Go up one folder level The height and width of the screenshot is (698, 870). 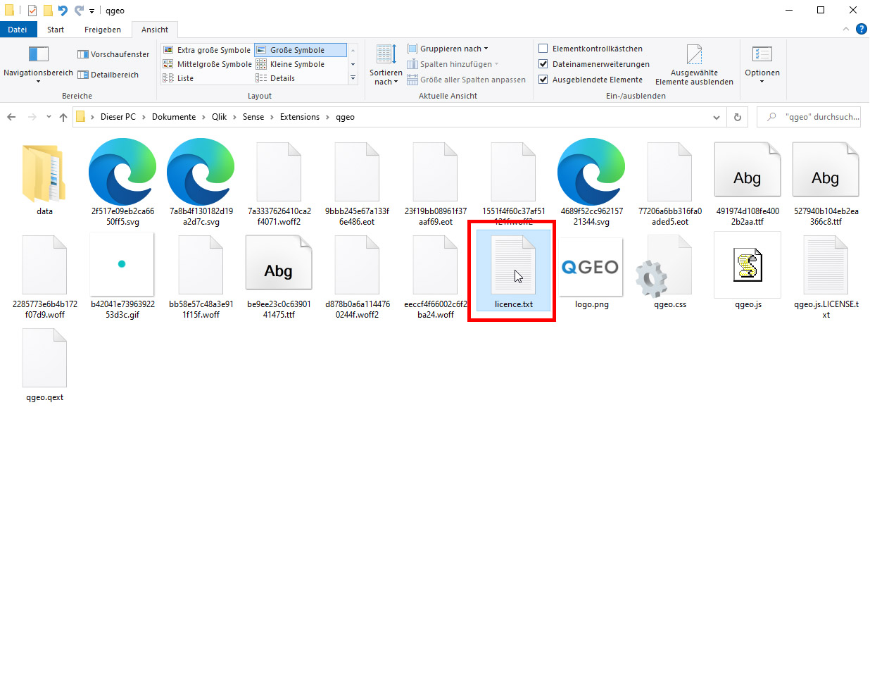click(63, 117)
